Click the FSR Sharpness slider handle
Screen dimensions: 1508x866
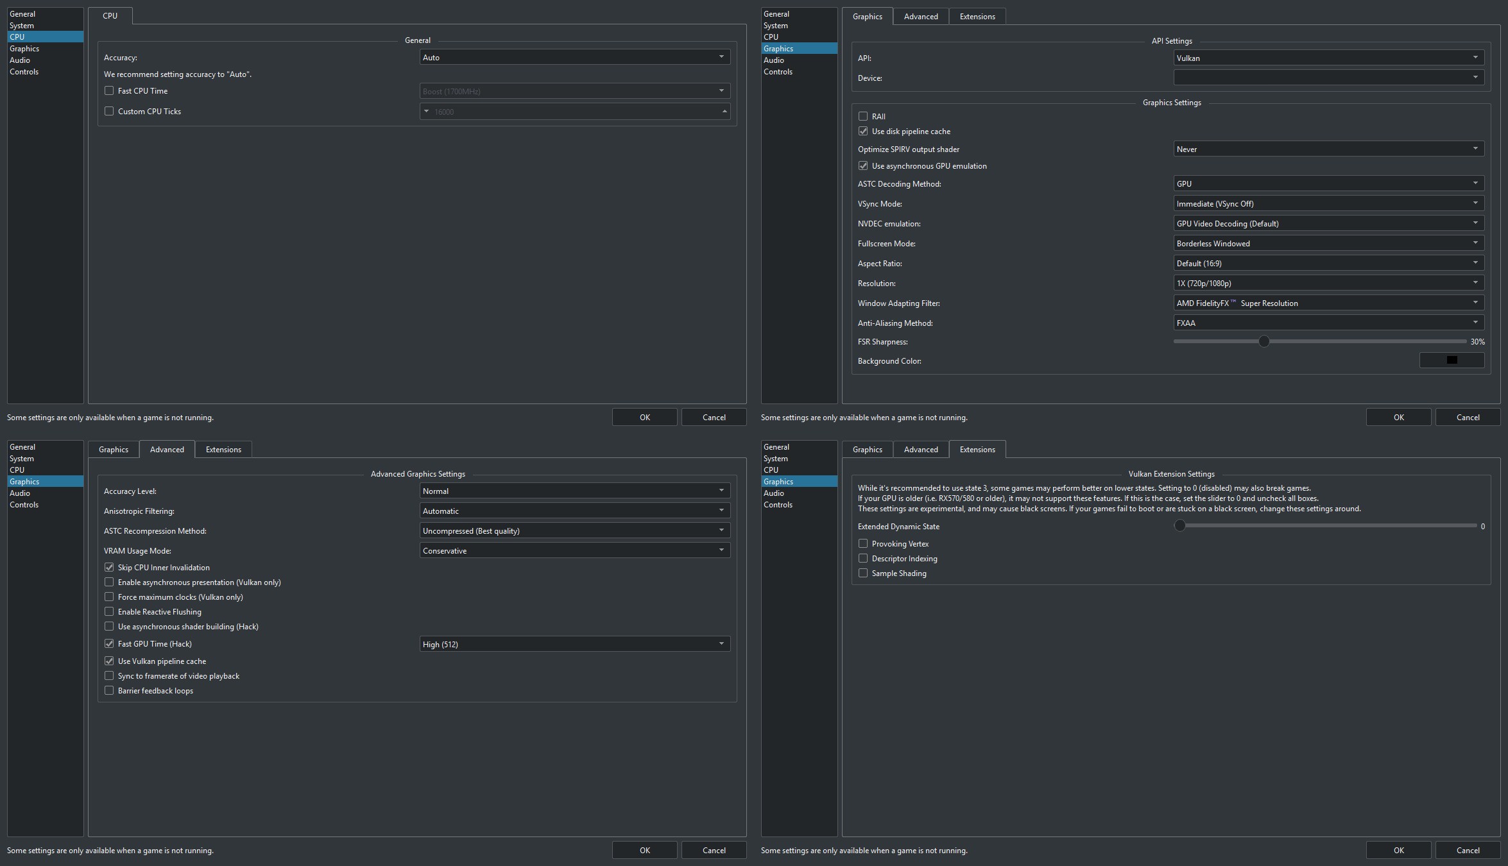[x=1264, y=342]
